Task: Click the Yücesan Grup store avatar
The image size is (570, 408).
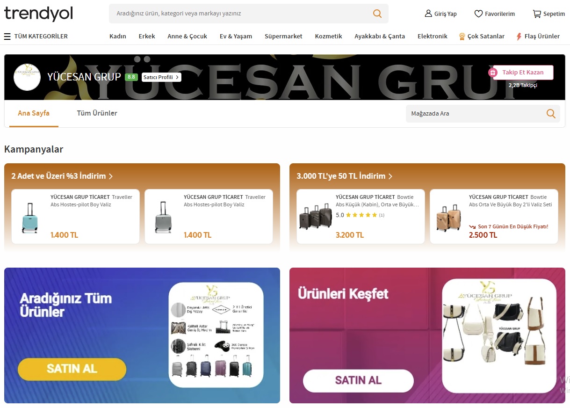Action: (x=27, y=77)
